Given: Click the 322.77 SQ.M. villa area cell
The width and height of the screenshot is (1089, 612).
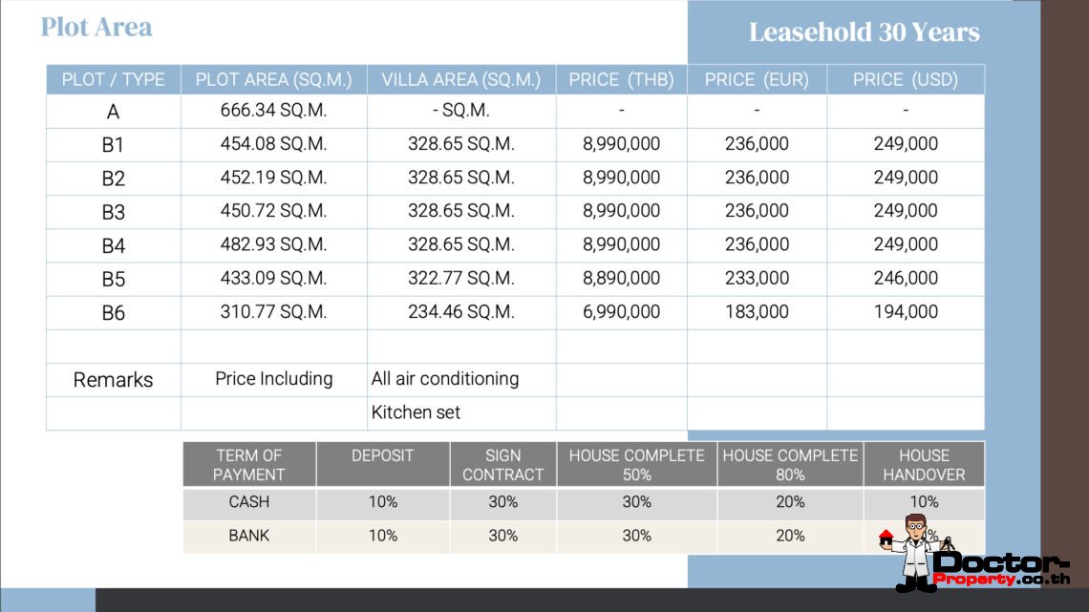Looking at the screenshot, I should point(461,278).
